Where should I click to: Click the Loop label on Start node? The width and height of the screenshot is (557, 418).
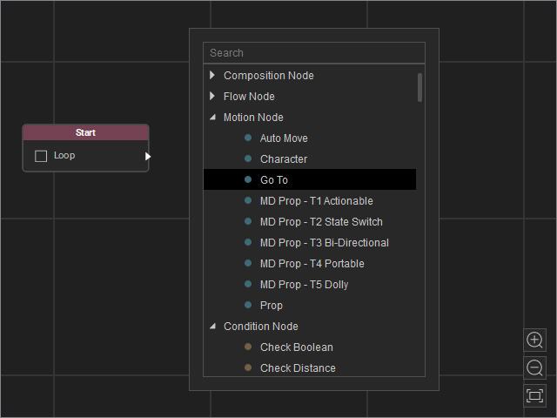64,155
